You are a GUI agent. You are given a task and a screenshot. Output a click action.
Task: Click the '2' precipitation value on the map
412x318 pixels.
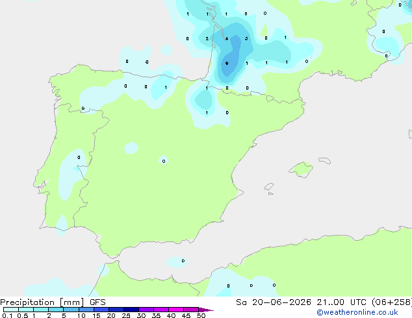coord(207,38)
